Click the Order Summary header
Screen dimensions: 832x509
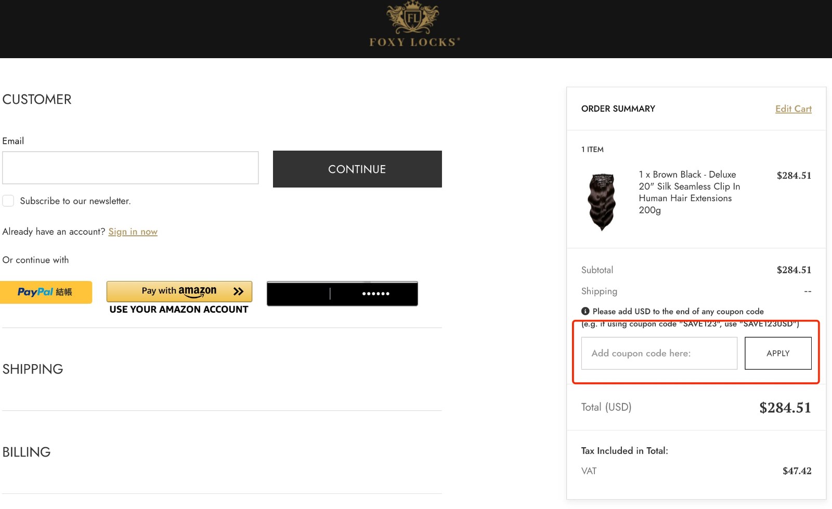click(x=618, y=109)
